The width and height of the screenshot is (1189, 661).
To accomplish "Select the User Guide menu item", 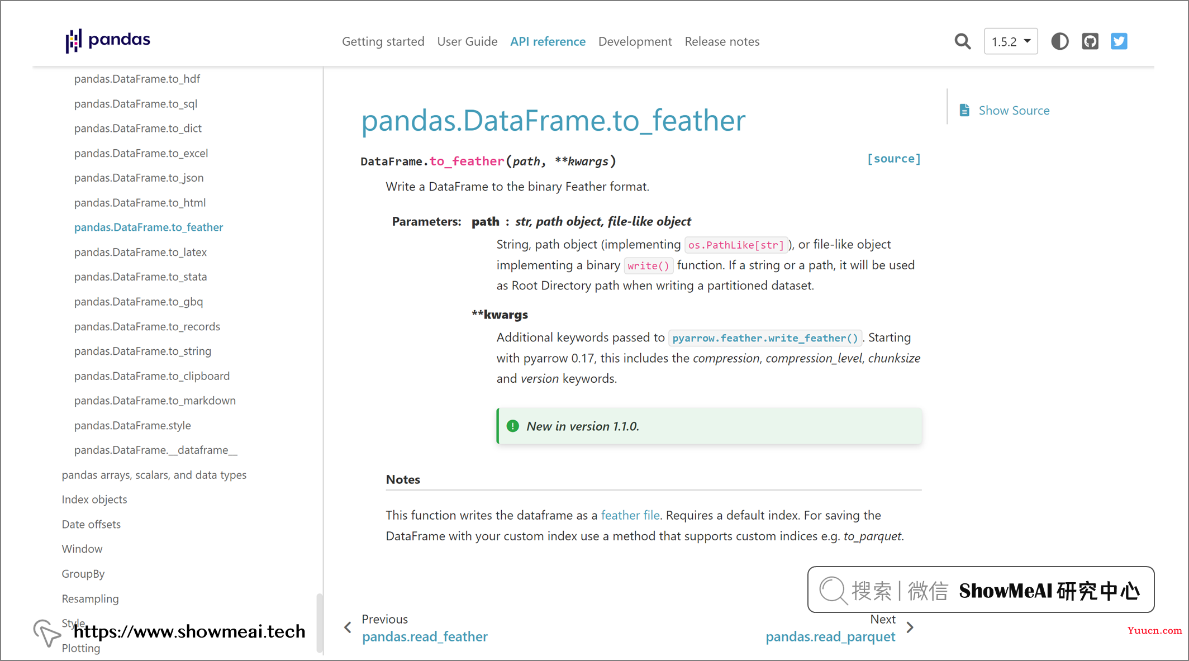I will [467, 41].
